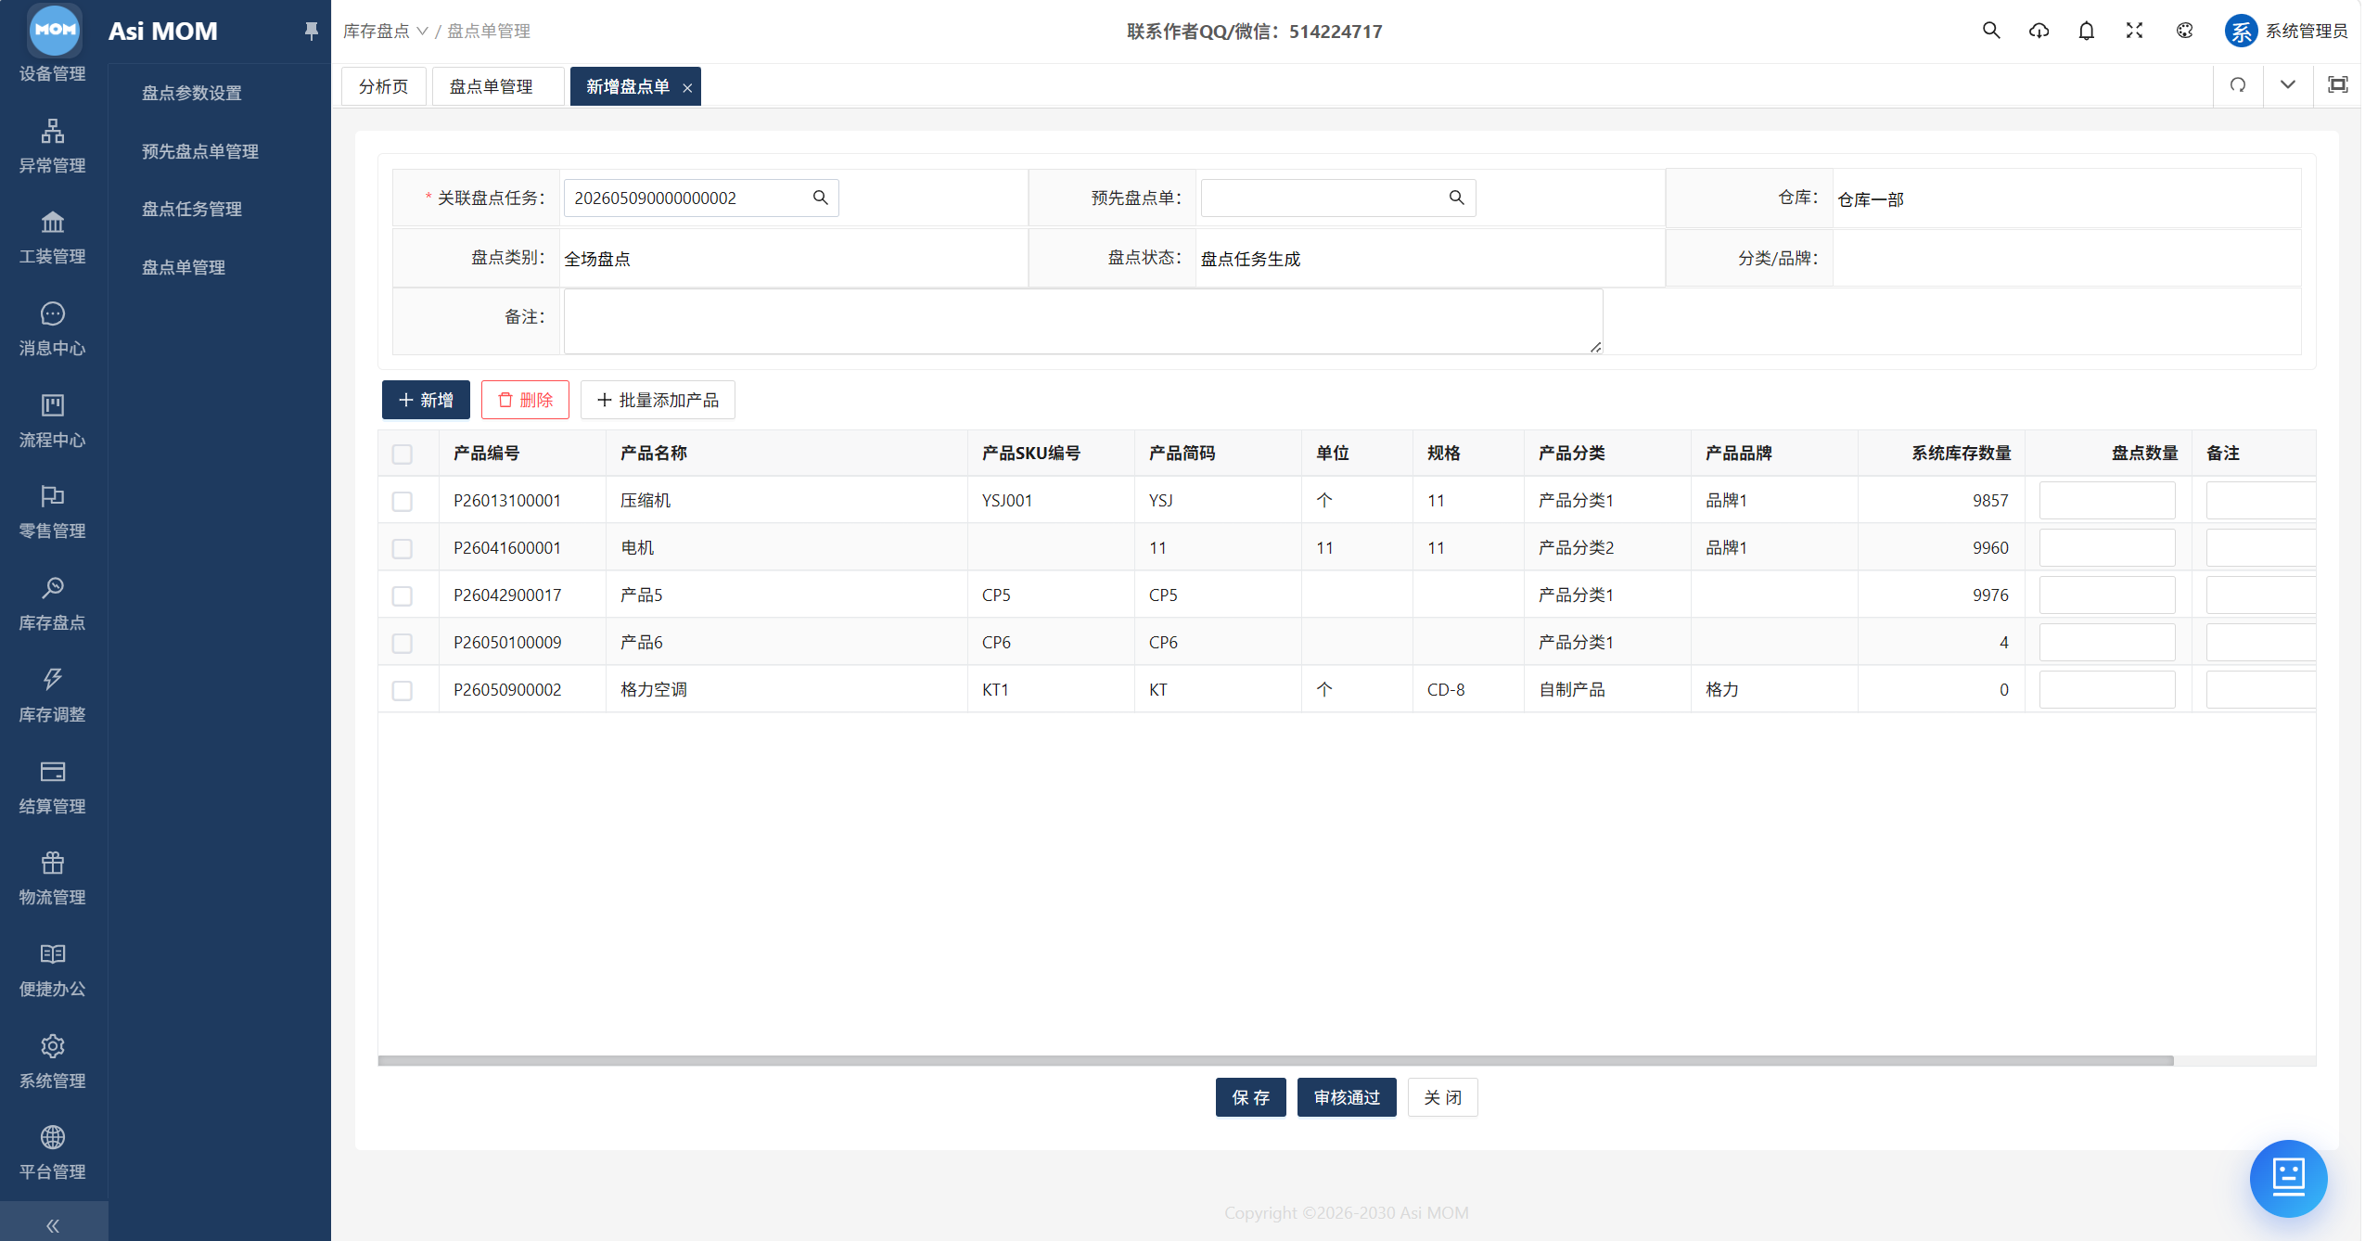Click the pin icon beside Asi MOM
This screenshot has width=2365, height=1241.
point(312,32)
